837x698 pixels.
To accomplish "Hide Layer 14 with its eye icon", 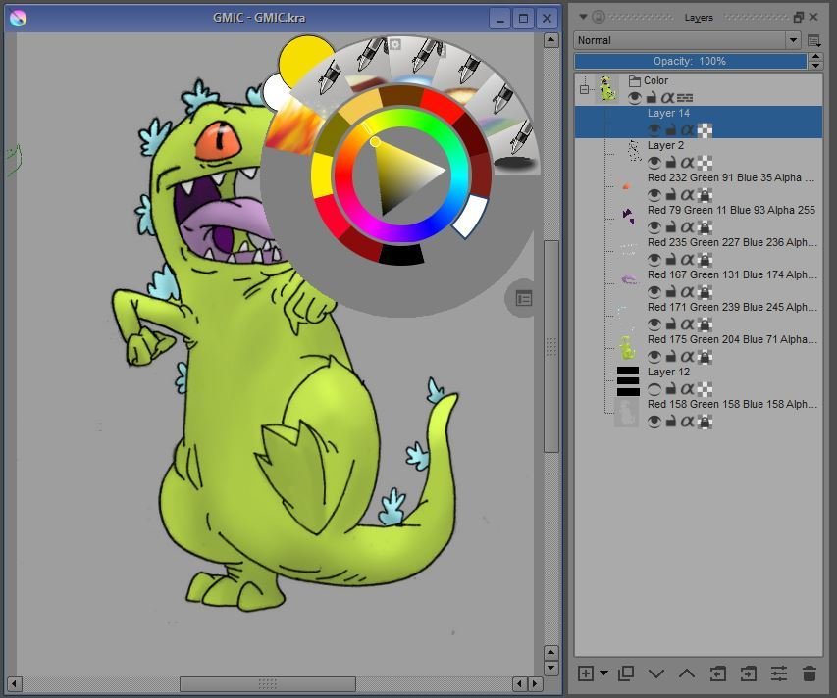I will (654, 130).
